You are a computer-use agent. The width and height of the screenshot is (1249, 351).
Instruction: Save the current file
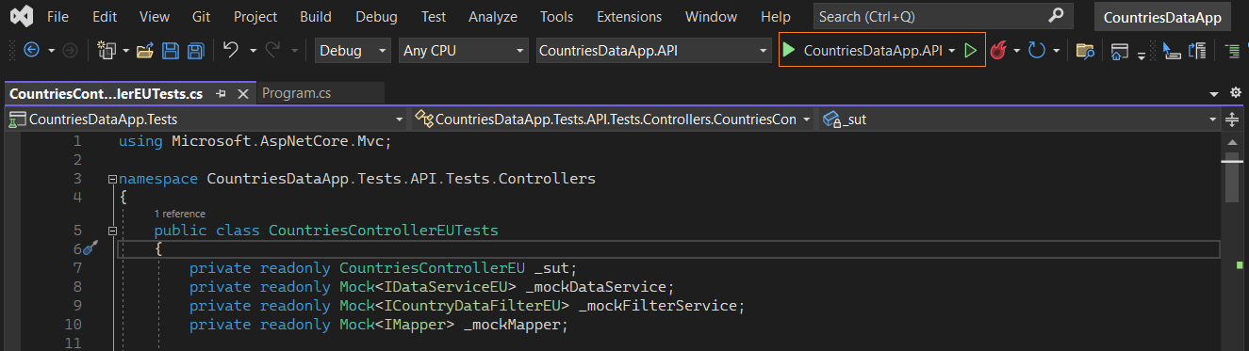[x=171, y=51]
